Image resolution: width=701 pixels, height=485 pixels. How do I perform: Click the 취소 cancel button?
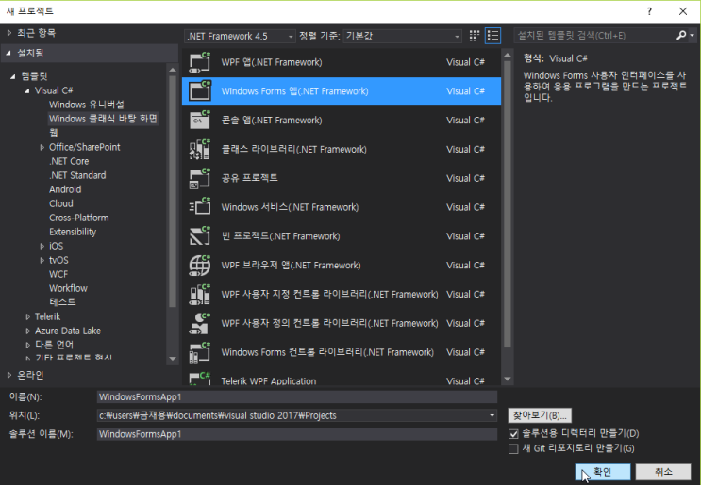pyautogui.click(x=663, y=472)
